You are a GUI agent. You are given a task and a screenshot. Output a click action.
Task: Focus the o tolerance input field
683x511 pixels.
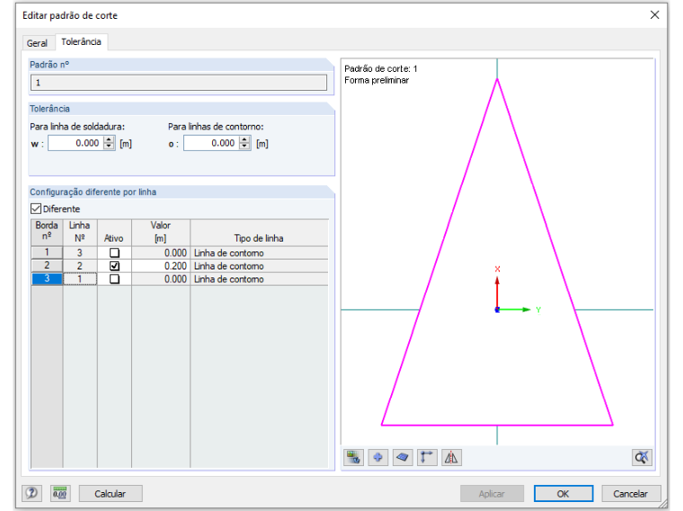(x=212, y=143)
